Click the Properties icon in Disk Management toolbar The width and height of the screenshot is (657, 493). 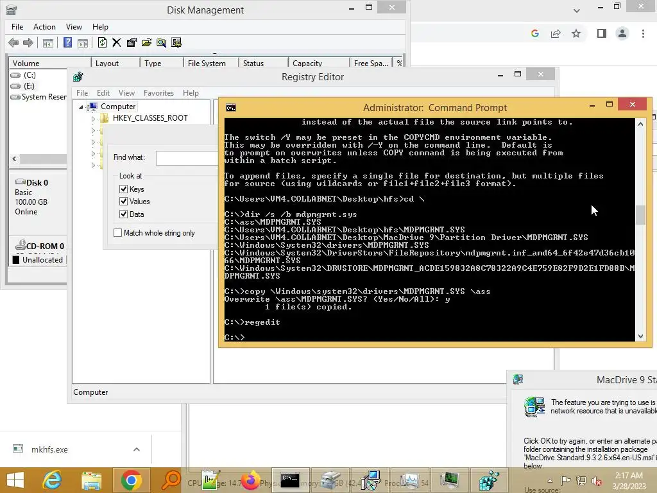pyautogui.click(x=132, y=42)
